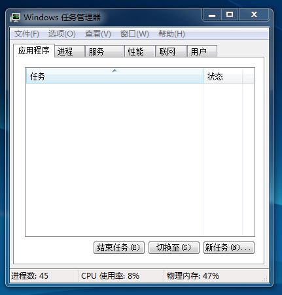
Task: Sort by the 状态 column header
Action: click(223, 76)
